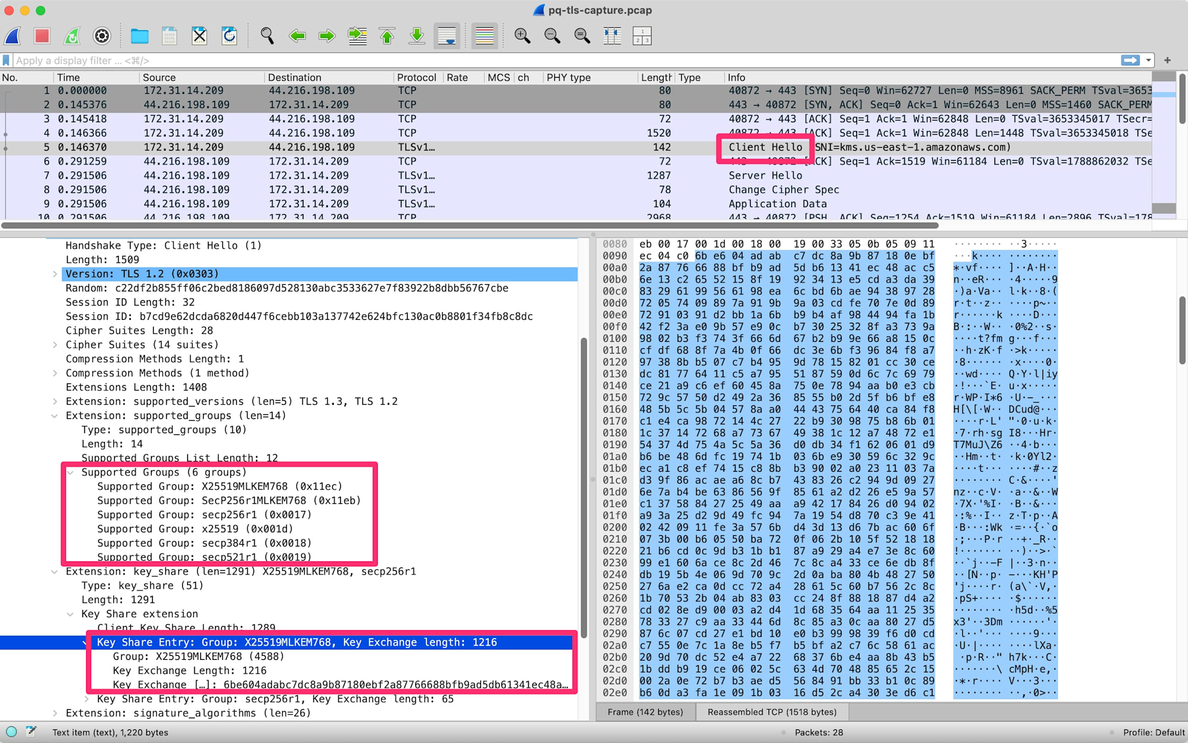
Task: Switch to Reassembled TCP (1518 bytes) tab
Action: click(x=772, y=712)
